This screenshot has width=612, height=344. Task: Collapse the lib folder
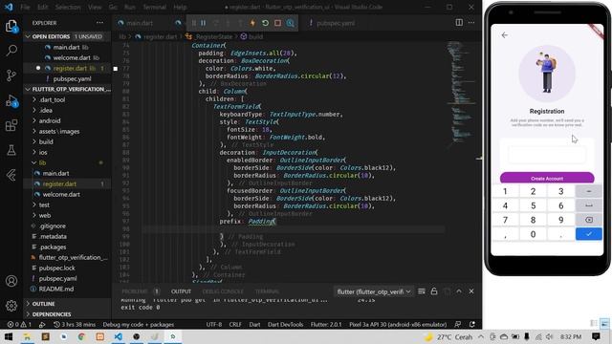[42, 162]
